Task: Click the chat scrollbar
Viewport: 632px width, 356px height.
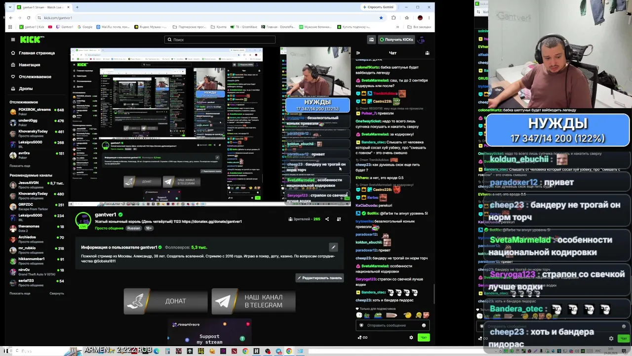Action: coord(434,294)
